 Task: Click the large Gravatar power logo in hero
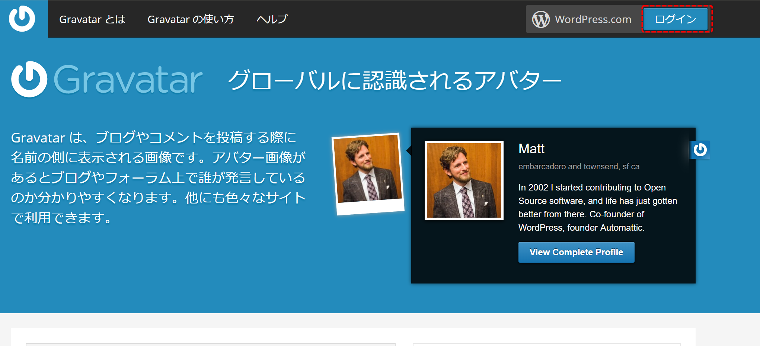click(x=29, y=79)
